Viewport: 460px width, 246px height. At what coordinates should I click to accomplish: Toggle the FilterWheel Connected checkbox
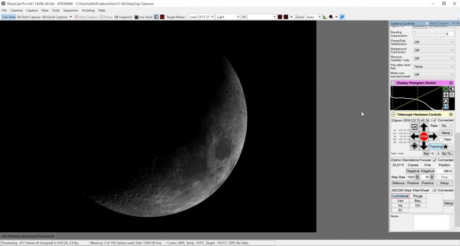point(435,190)
